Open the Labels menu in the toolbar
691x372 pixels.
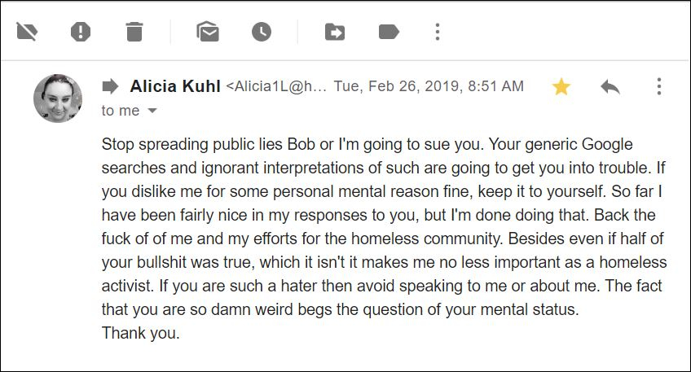click(x=389, y=32)
